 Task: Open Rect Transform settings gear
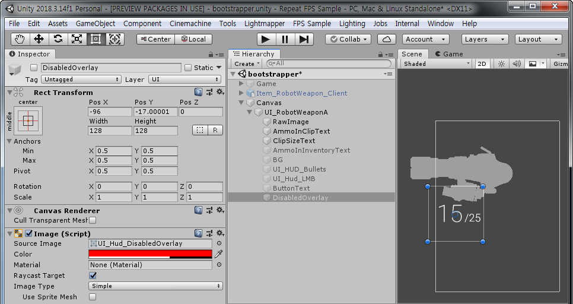pyautogui.click(x=220, y=92)
